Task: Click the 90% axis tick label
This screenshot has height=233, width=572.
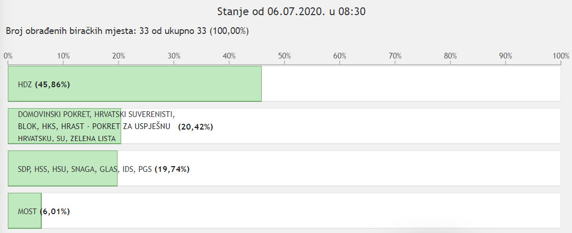Action: coord(506,56)
